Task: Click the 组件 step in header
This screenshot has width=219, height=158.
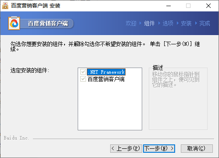Action: (x=149, y=23)
